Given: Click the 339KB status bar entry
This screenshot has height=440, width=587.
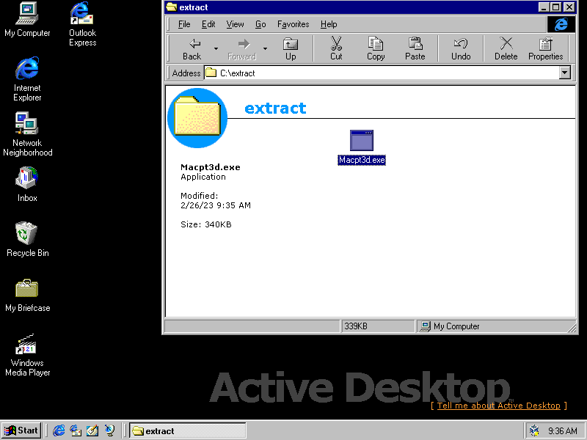Looking at the screenshot, I should click(378, 326).
